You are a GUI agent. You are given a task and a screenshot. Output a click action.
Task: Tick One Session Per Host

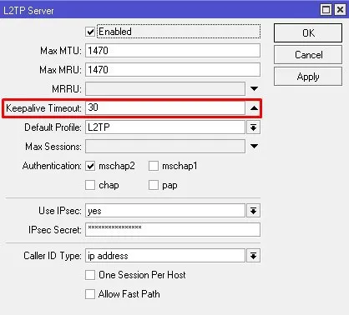[90, 275]
